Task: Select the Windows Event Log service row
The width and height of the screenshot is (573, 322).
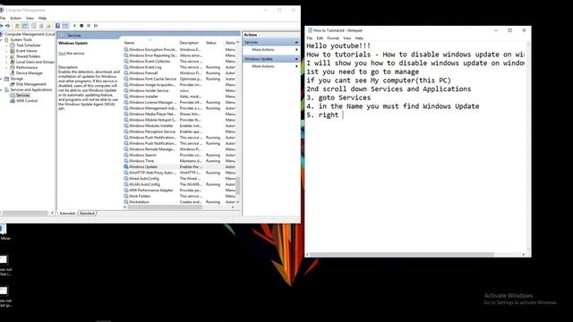Action: 179,67
